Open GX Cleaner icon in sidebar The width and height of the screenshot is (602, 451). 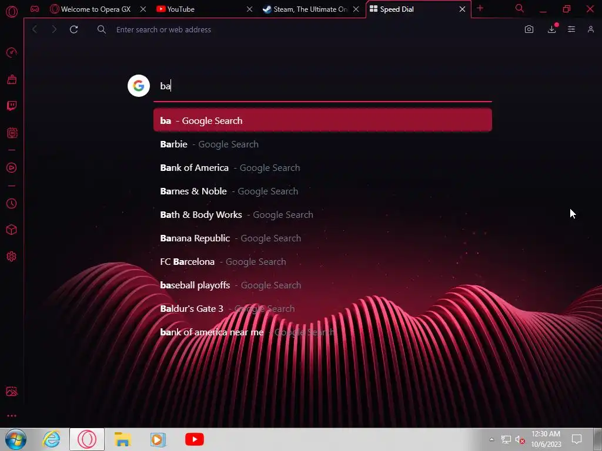pos(12,79)
